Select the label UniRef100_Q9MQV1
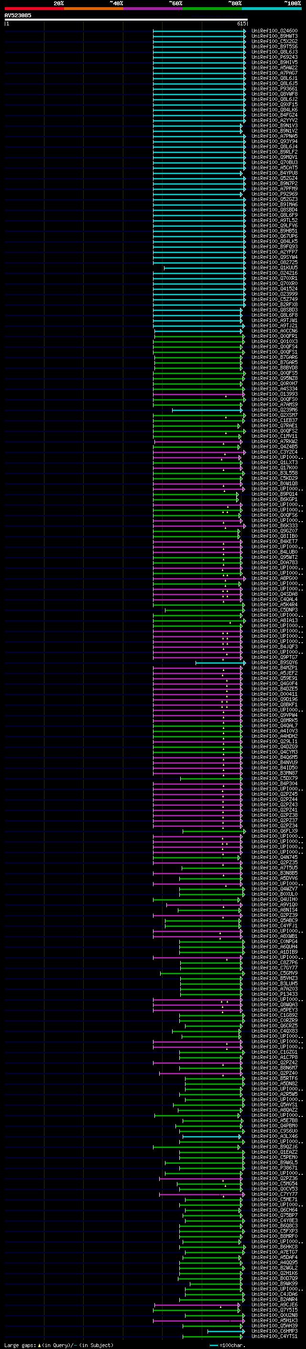This screenshot has width=306, height=1349. tap(274, 157)
